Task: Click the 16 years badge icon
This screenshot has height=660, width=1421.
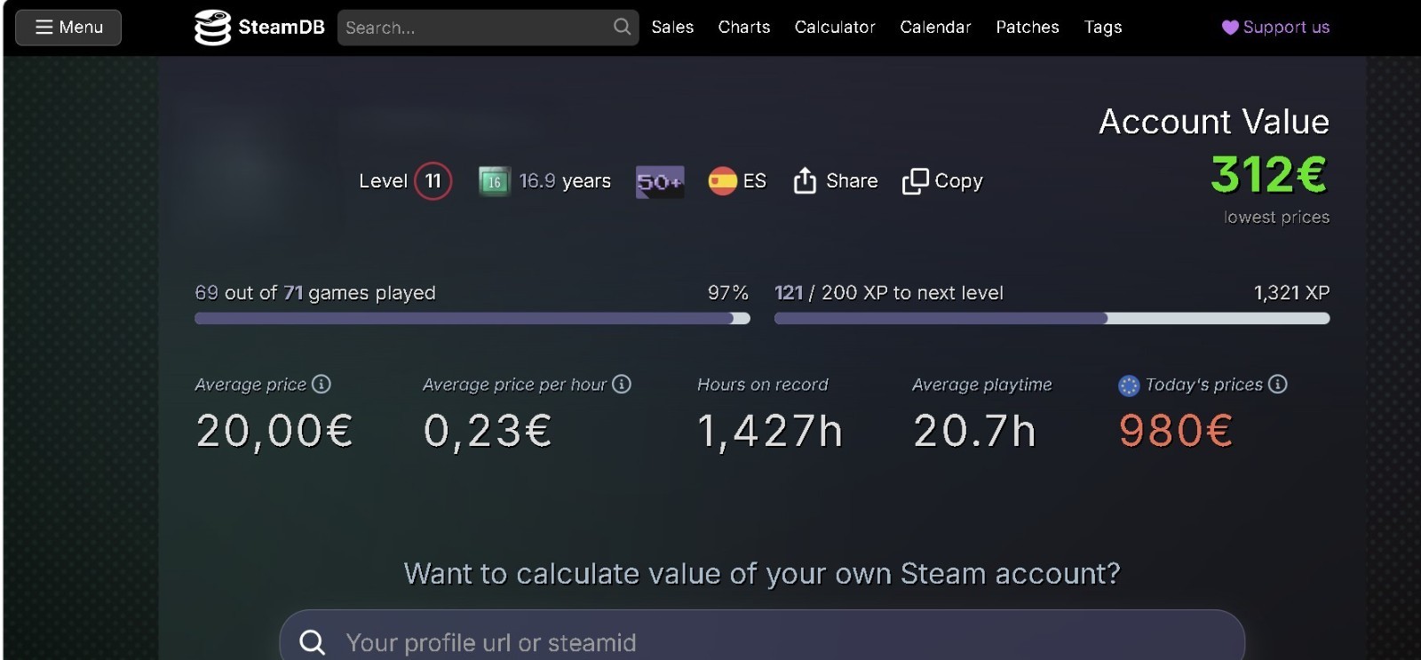Action: pos(494,181)
